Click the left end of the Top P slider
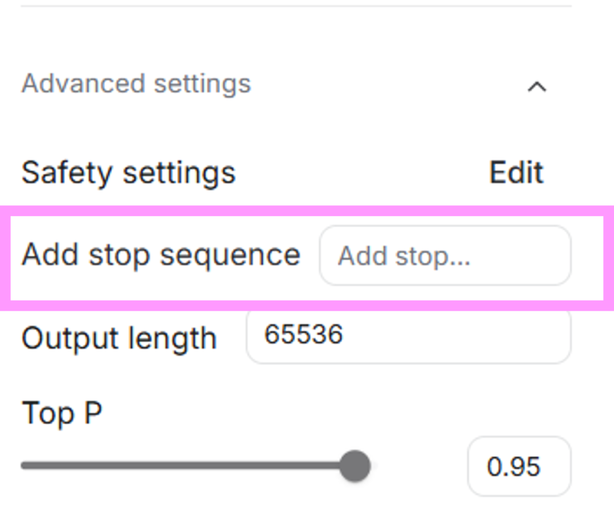Image resolution: width=614 pixels, height=516 pixels. [24, 466]
